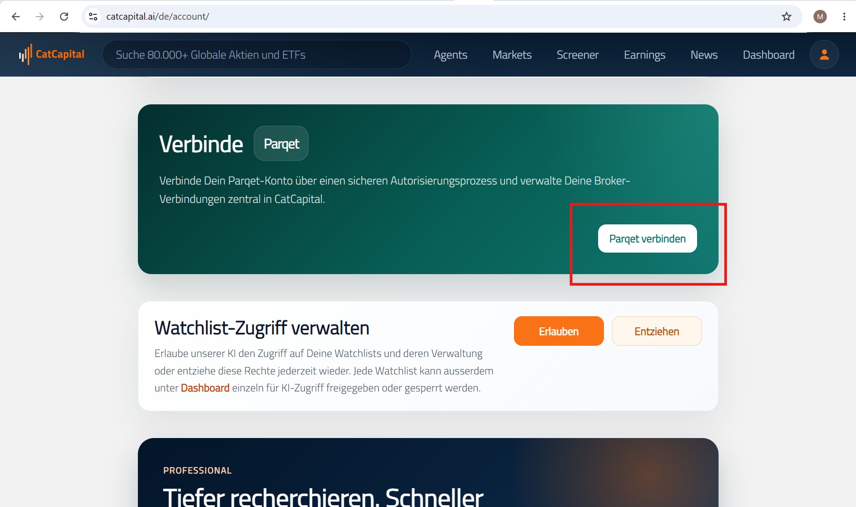The image size is (856, 507).
Task: Go back to the previous page
Action: 16,17
